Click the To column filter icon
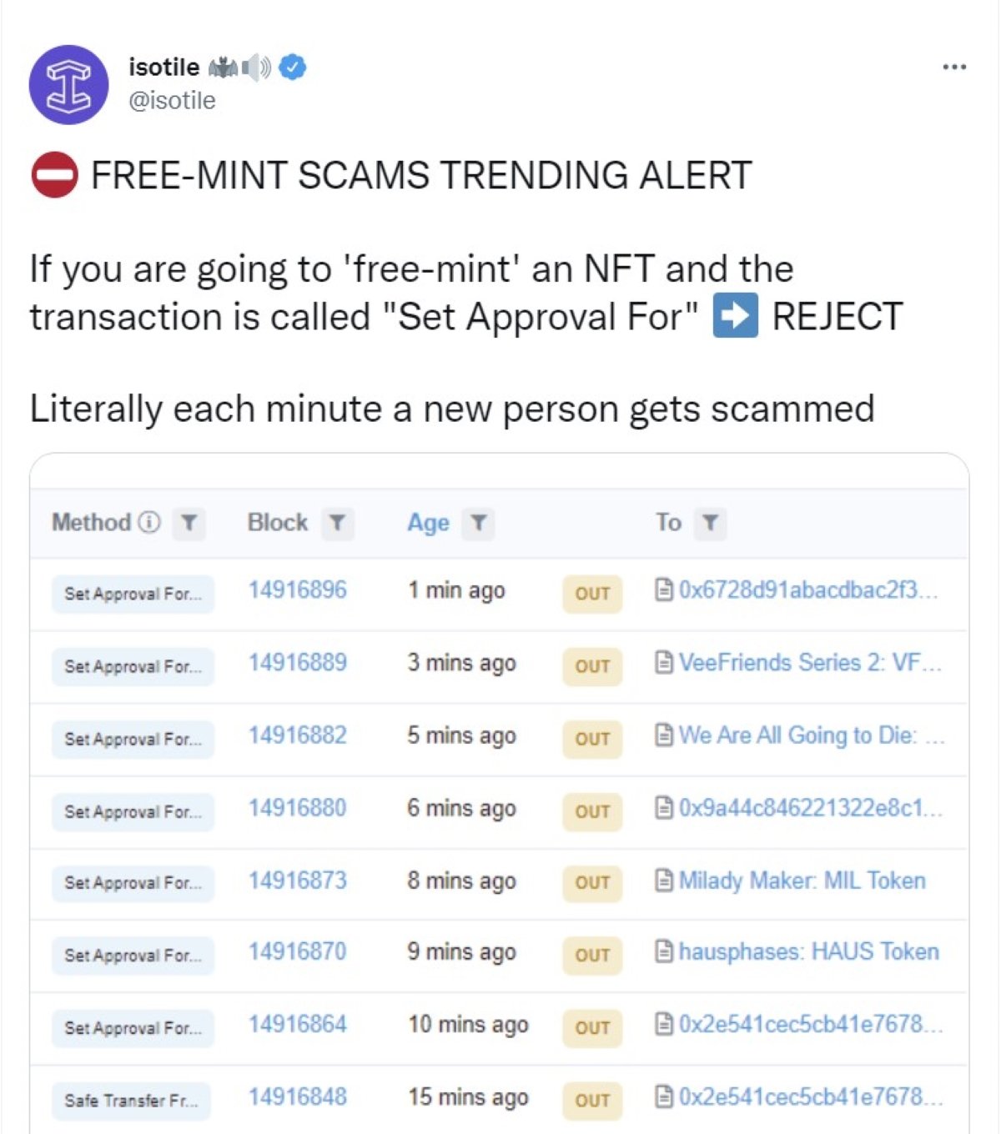This screenshot has height=1134, width=1001. click(x=710, y=524)
